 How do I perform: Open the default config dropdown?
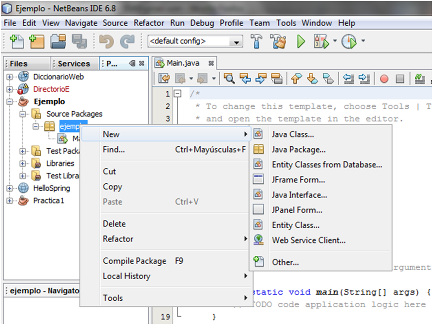(236, 41)
